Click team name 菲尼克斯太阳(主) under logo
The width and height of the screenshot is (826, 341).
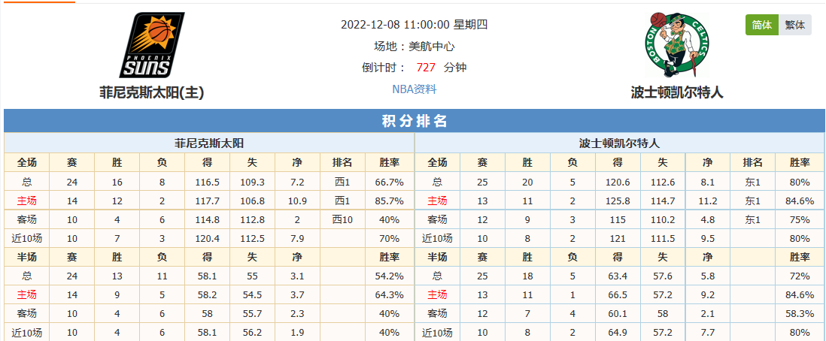click(x=152, y=92)
